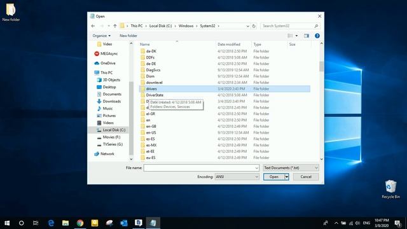Open the Text Documents file type dropdown
The width and height of the screenshot is (407, 229).
tap(291, 168)
